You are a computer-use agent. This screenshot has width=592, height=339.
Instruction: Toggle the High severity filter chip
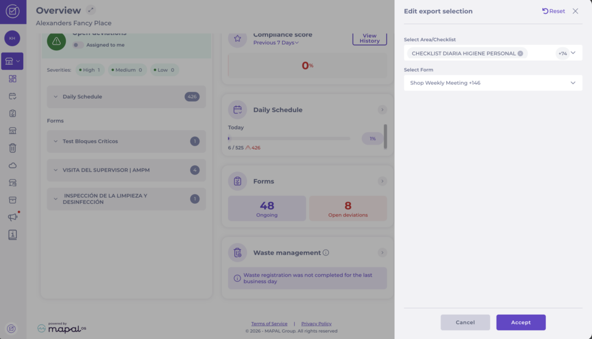coord(89,70)
